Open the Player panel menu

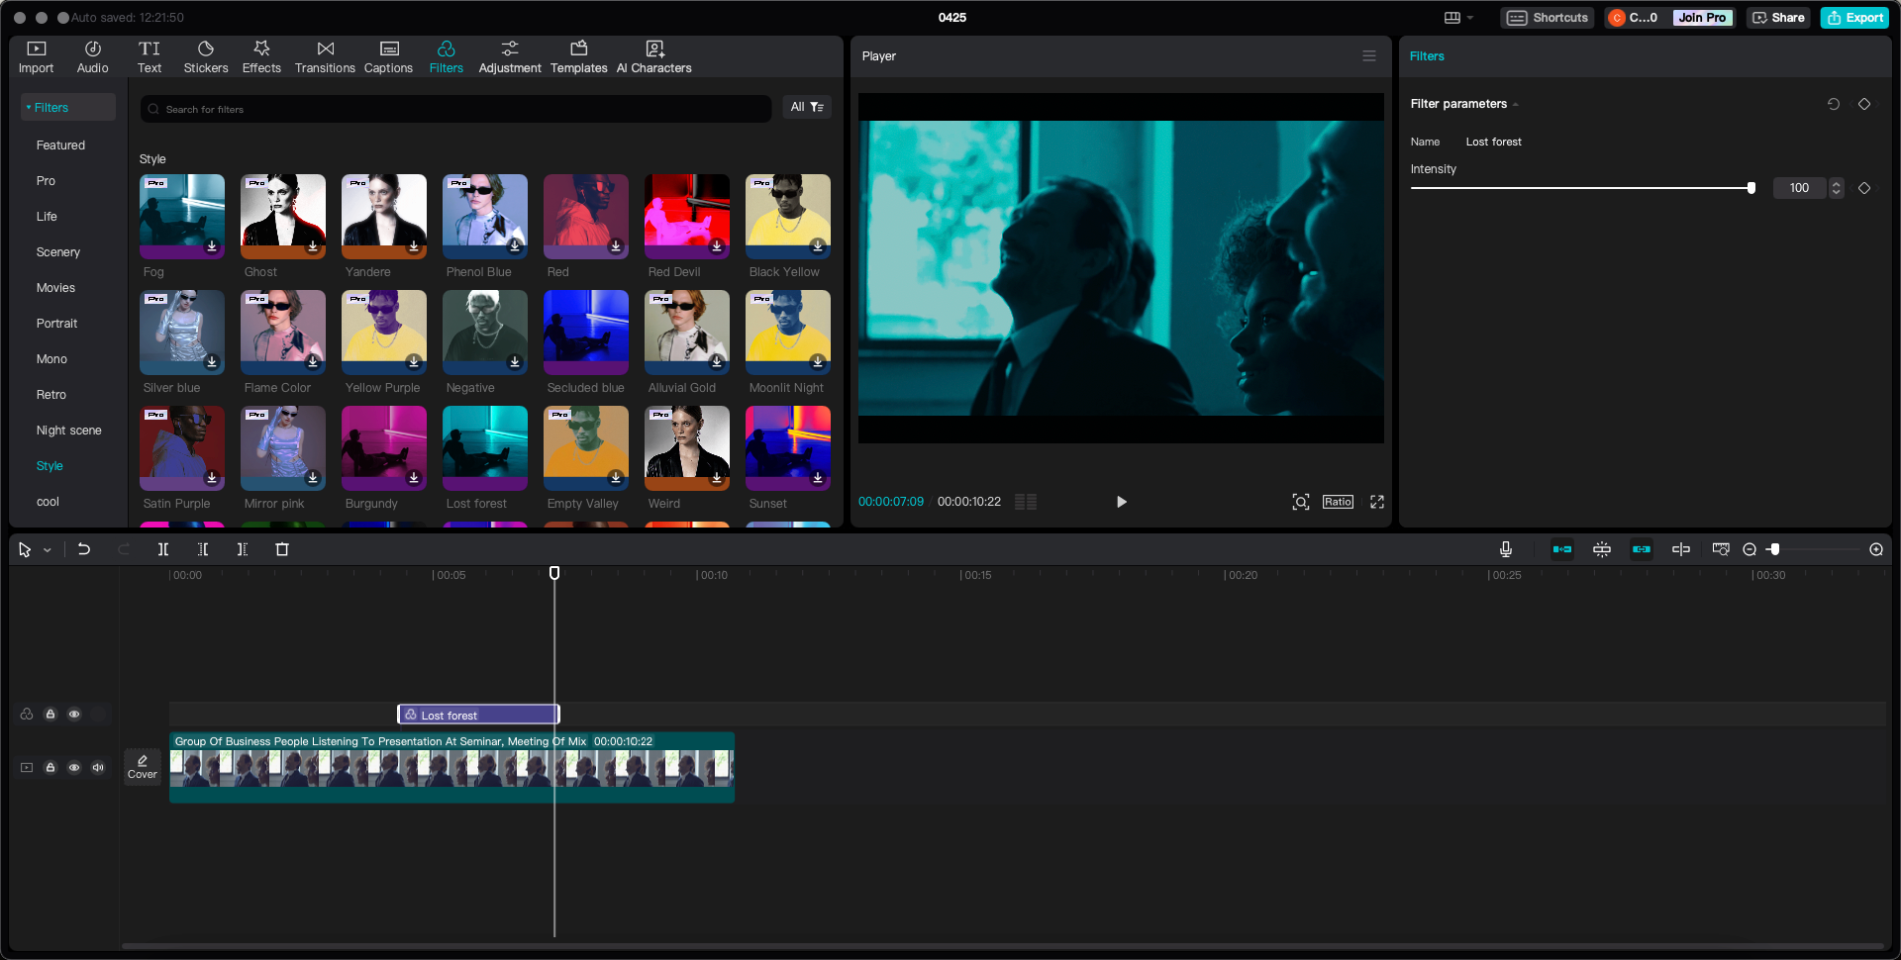pos(1369,56)
